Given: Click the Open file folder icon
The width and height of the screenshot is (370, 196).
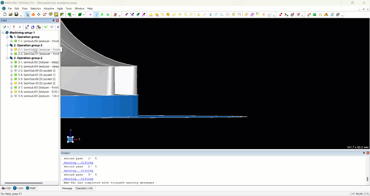Looking at the screenshot, I should [x=11, y=14].
